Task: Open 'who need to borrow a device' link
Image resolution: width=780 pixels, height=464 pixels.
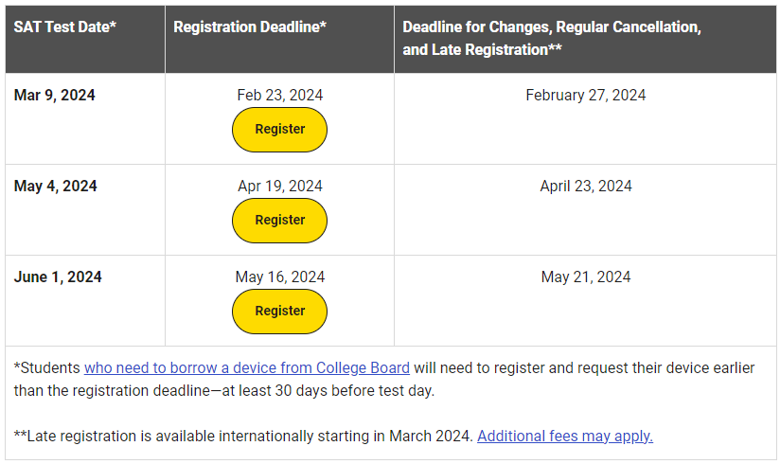Action: click(x=247, y=367)
